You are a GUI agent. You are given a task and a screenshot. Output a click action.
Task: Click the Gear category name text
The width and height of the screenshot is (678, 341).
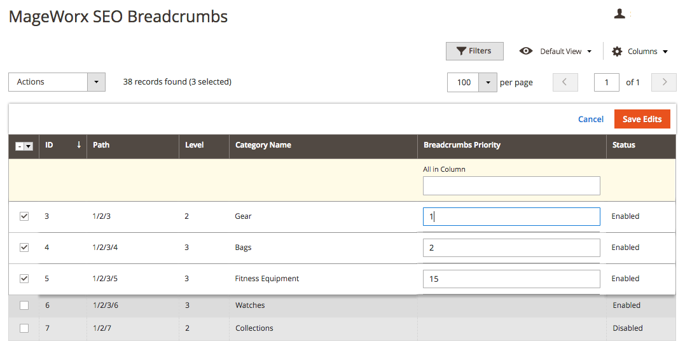point(243,216)
